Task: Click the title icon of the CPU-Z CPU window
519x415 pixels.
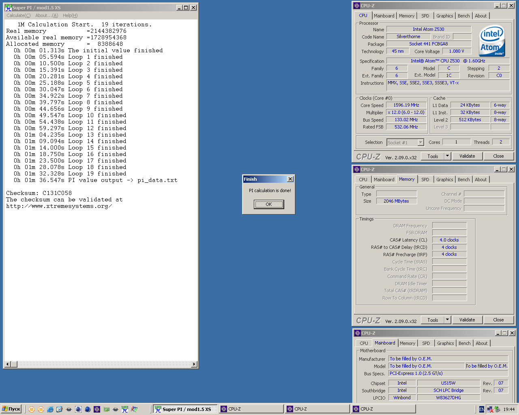Action: tap(357, 6)
